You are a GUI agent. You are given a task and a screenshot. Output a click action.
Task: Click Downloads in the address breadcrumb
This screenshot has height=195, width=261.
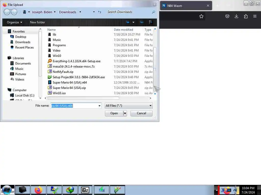[x=68, y=12]
